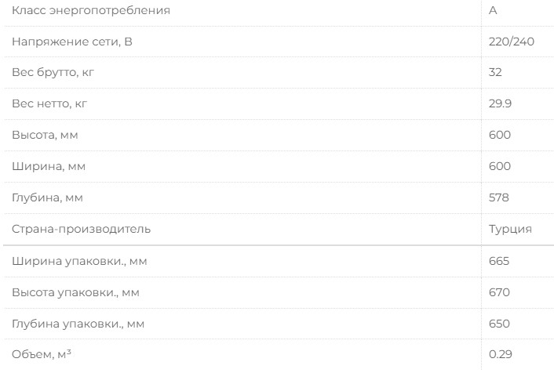
Task: Click the voltage value '220/240'
Action: tap(511, 41)
